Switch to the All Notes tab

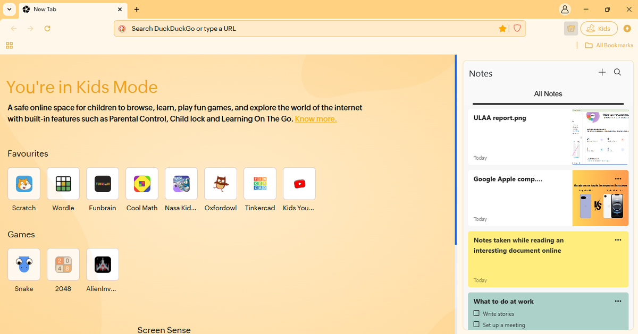[548, 94]
